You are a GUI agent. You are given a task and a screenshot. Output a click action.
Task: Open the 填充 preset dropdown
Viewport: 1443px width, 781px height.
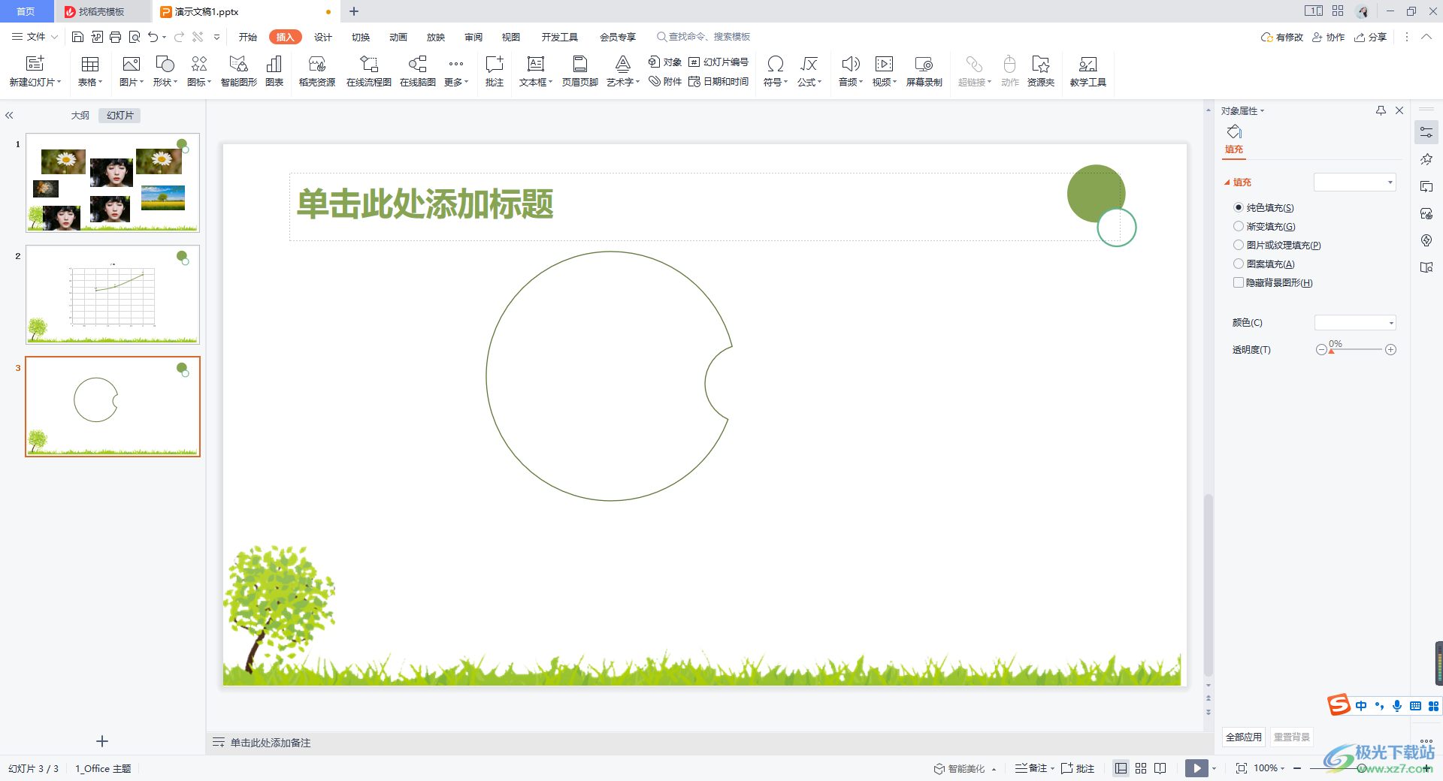(x=1354, y=182)
